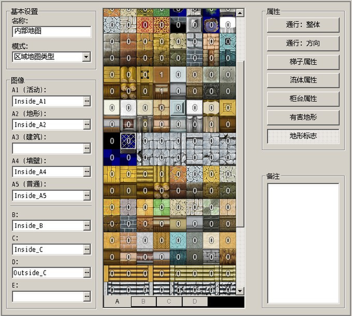Click the 名称 field containing 内部地图
Image resolution: width=352 pixels, height=316 pixels.
tap(52, 31)
